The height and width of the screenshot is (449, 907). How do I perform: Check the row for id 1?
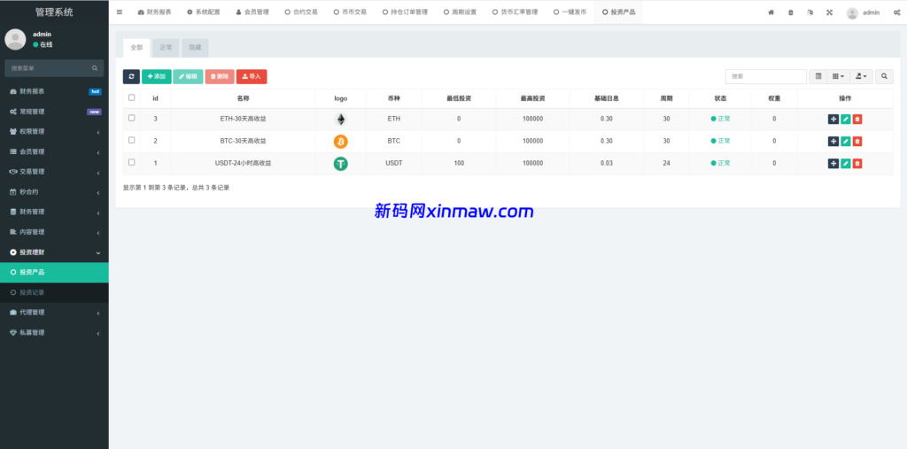click(131, 163)
